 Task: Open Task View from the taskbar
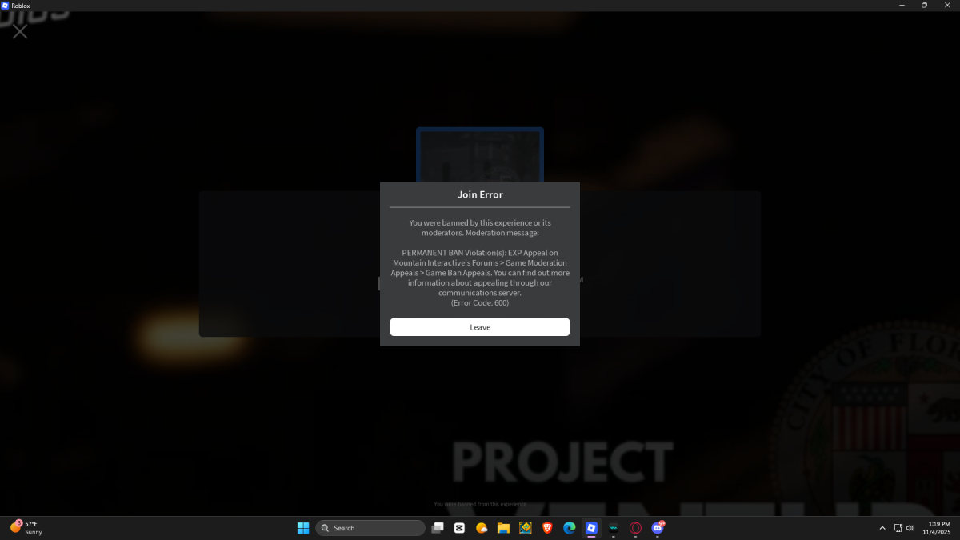point(438,528)
